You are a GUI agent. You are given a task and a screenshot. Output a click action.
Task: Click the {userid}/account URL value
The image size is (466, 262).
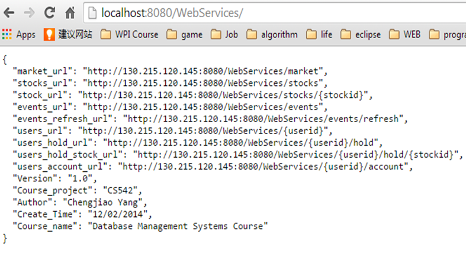point(263,167)
